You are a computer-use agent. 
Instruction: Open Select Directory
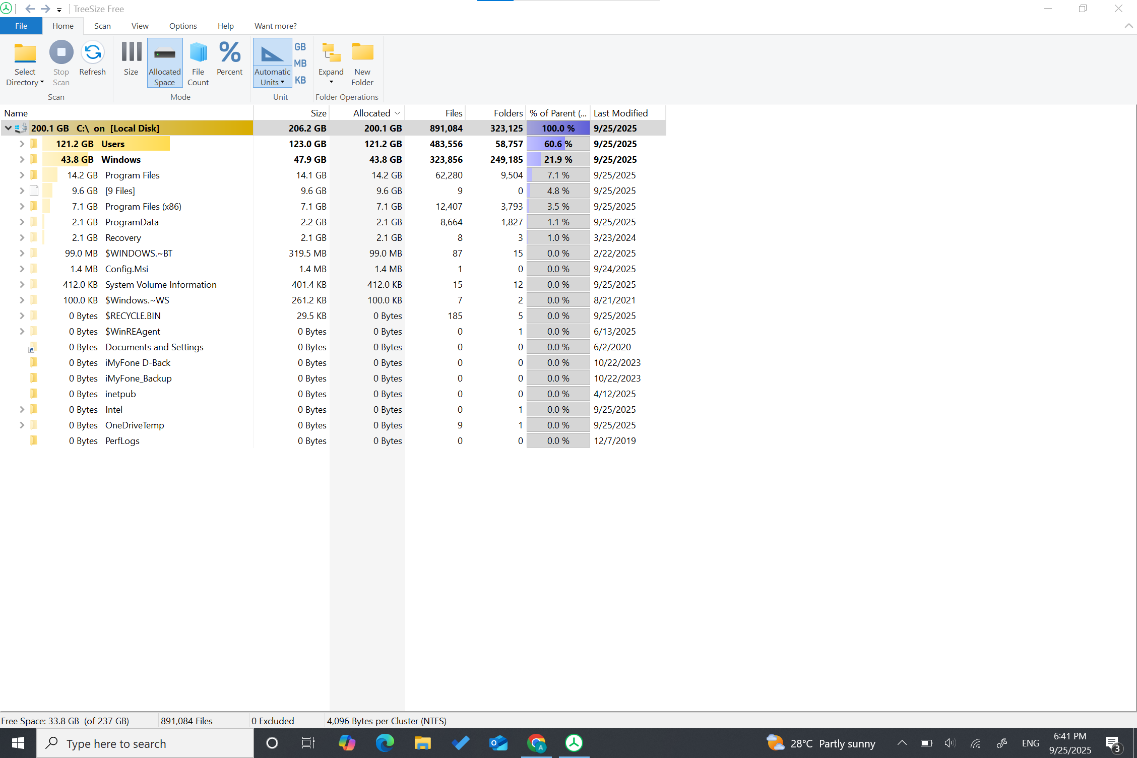(x=25, y=61)
